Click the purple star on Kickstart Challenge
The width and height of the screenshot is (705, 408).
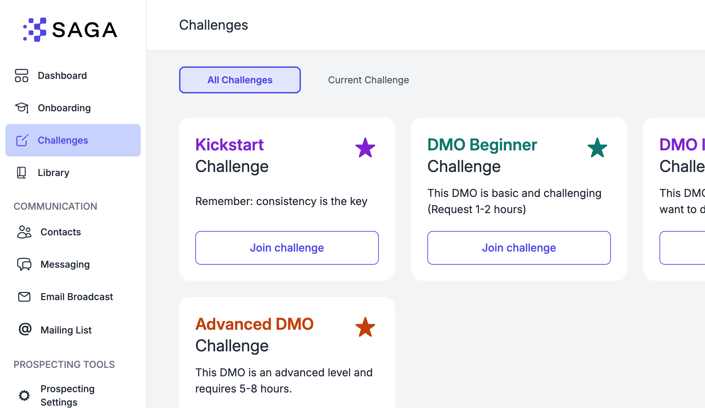(x=365, y=148)
